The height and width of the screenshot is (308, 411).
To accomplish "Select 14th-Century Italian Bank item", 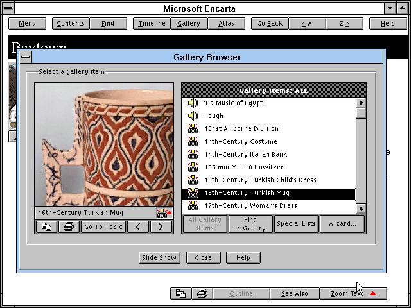I will pyautogui.click(x=268, y=154).
